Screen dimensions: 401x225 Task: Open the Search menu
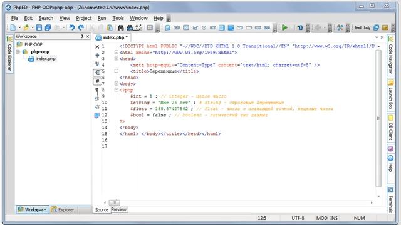(x=46, y=18)
